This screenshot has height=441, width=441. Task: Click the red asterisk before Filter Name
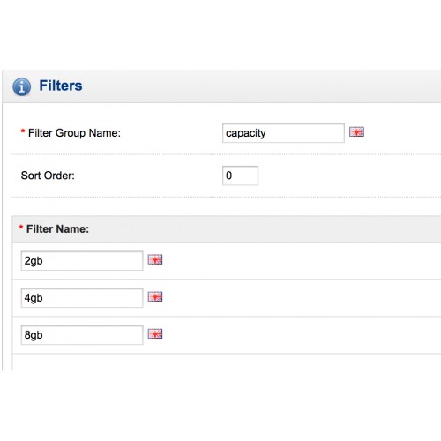click(x=21, y=228)
